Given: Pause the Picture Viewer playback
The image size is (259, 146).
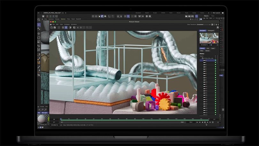Looking at the screenshot, I should click(x=205, y=122).
